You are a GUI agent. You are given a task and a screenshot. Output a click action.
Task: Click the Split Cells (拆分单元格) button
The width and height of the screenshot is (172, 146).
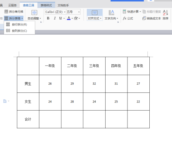click(14, 12)
